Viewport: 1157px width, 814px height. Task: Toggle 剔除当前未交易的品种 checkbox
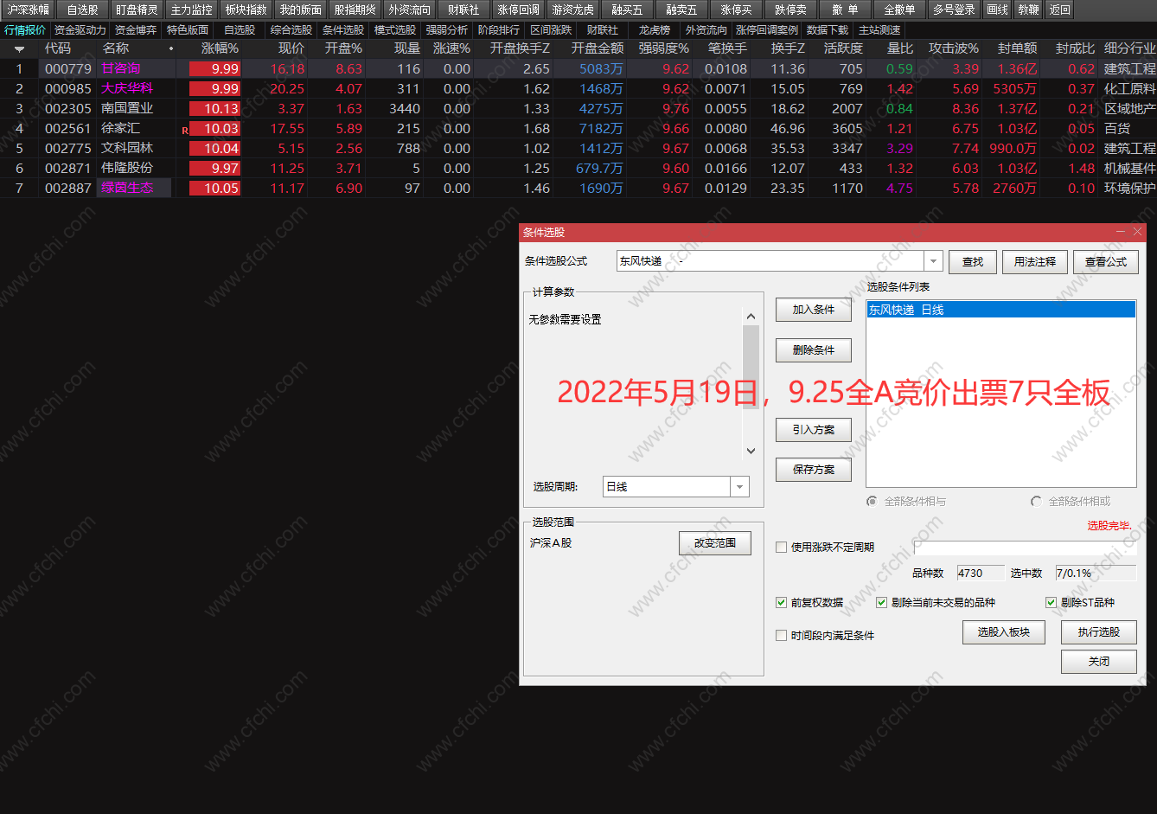click(x=882, y=602)
